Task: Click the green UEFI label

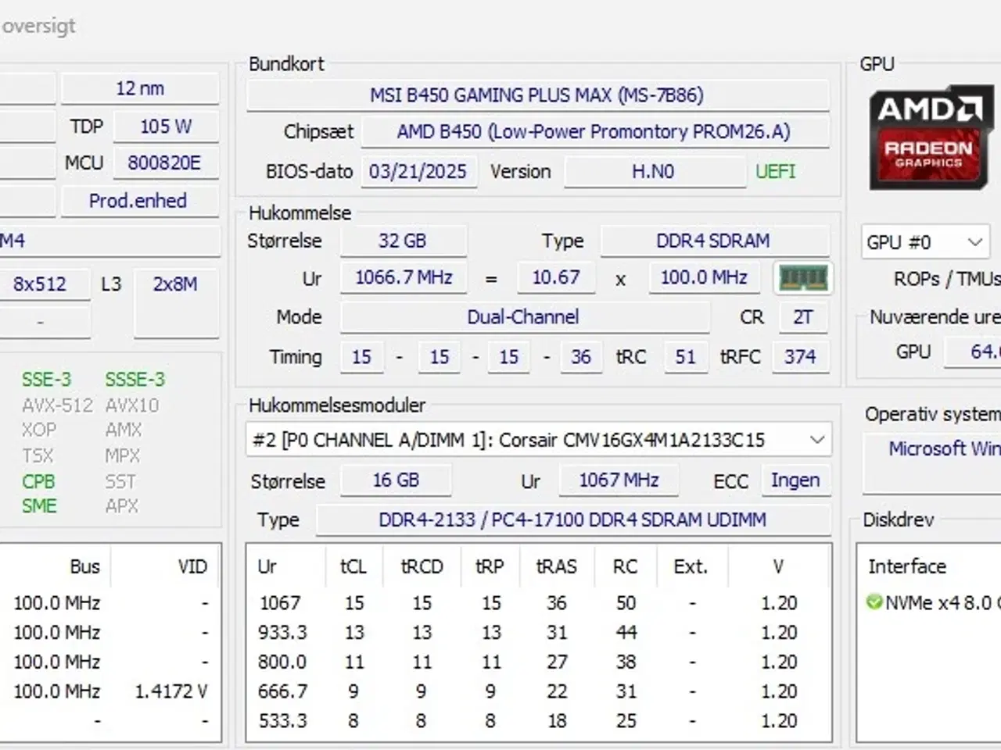Action: point(775,171)
